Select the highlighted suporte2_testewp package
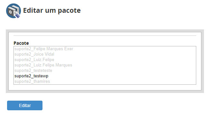Image resolution: width=212 pixels, height=116 pixels. tap(32, 76)
